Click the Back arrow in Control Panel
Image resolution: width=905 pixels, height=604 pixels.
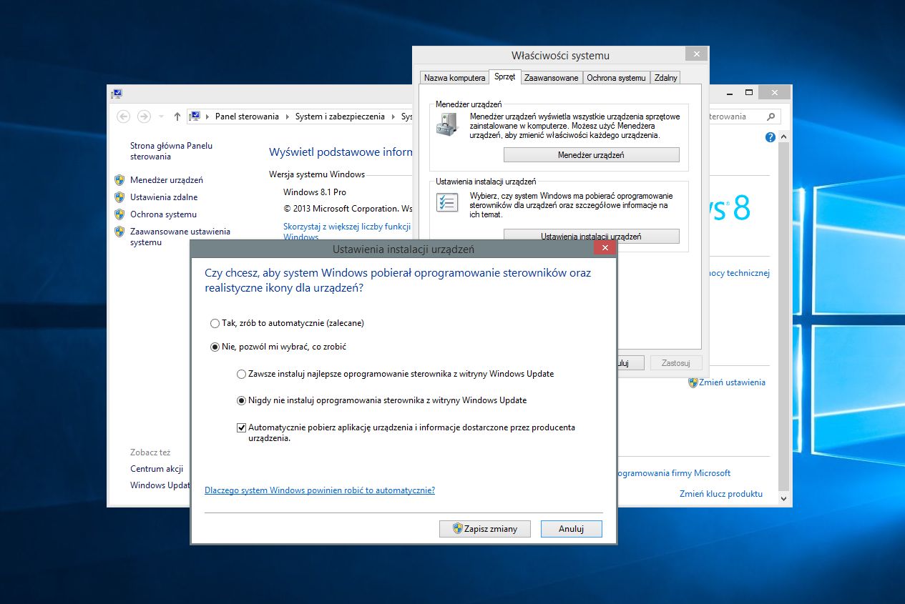(x=124, y=117)
